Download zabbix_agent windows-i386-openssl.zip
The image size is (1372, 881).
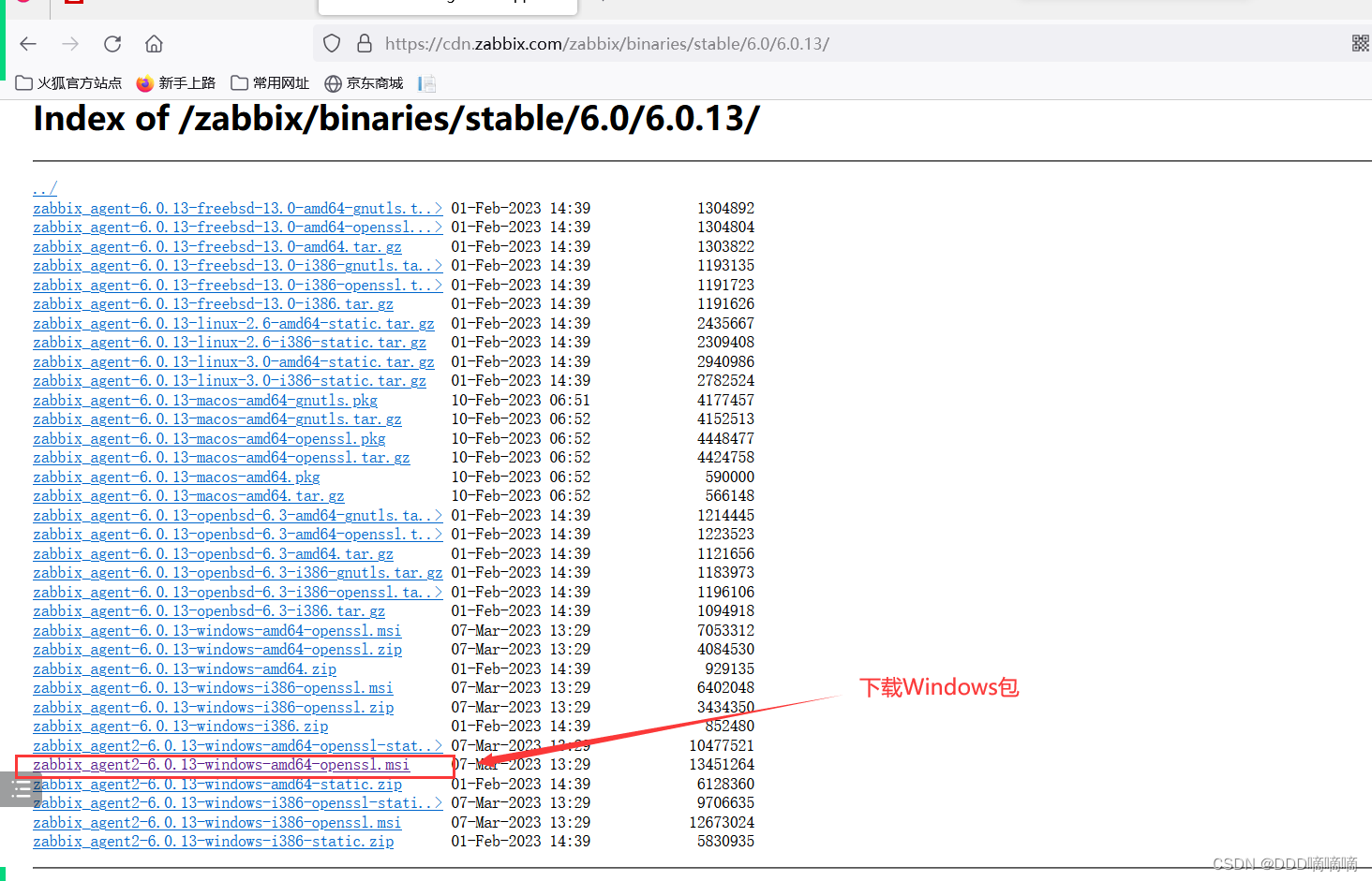(214, 707)
